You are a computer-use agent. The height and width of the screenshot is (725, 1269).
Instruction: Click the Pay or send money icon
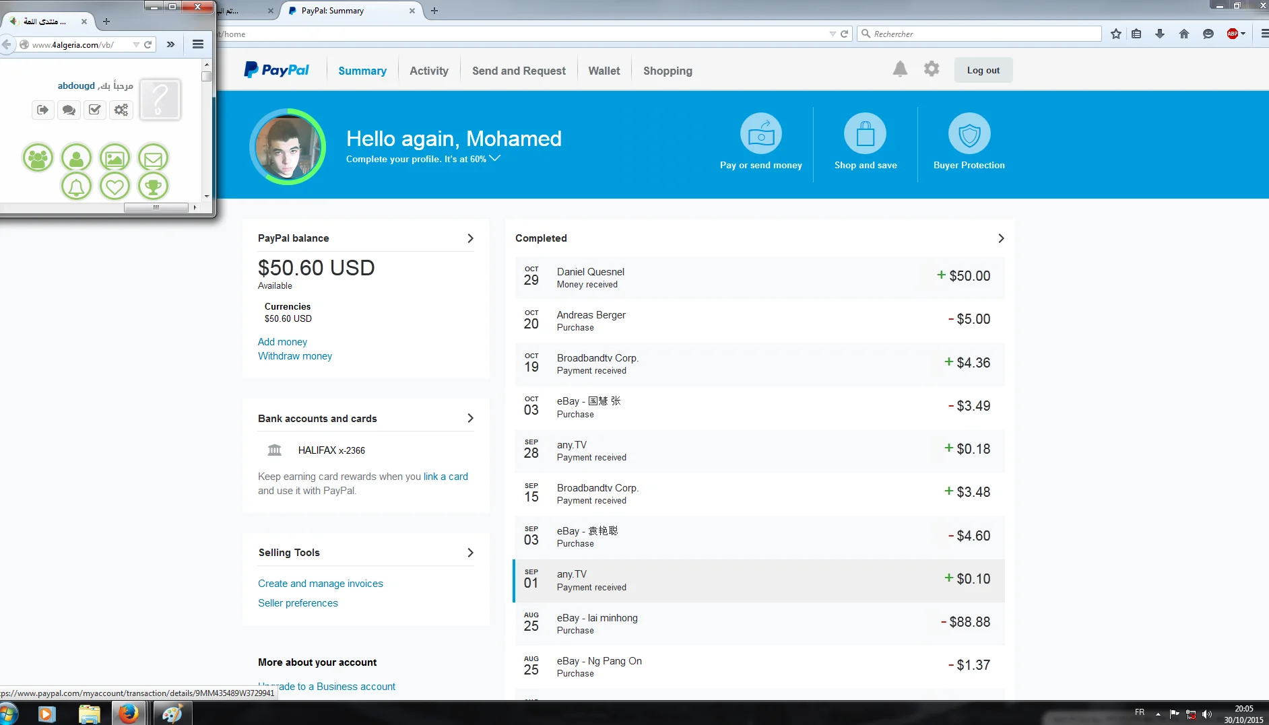760,134
